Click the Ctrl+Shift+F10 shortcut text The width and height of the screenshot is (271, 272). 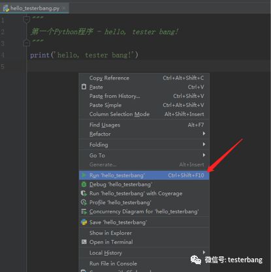point(186,175)
